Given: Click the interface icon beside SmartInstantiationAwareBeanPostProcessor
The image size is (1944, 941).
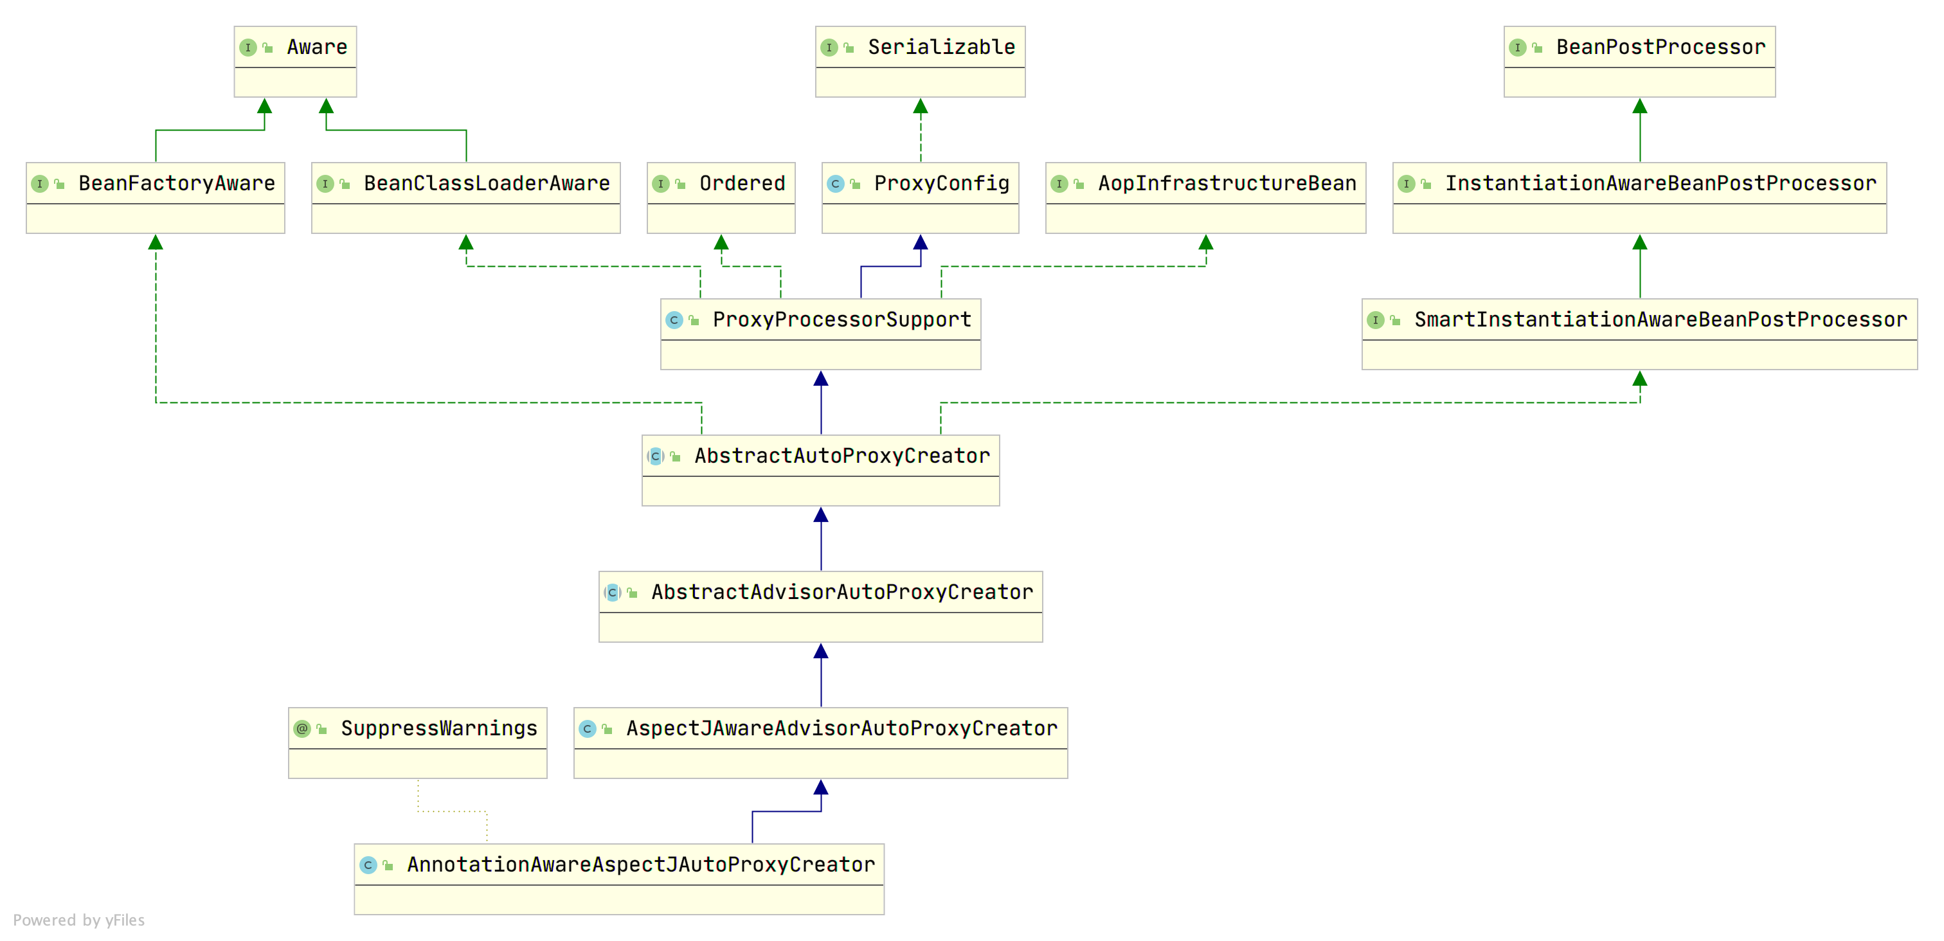Looking at the screenshot, I should pos(1375,321).
